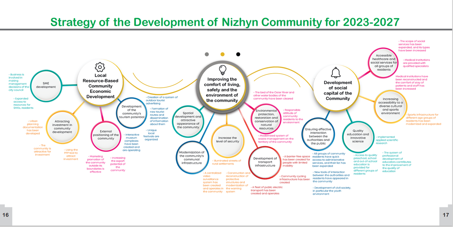This screenshot has width=453, height=227.
Task: Click the page title heading text
Action: (x=225, y=22)
